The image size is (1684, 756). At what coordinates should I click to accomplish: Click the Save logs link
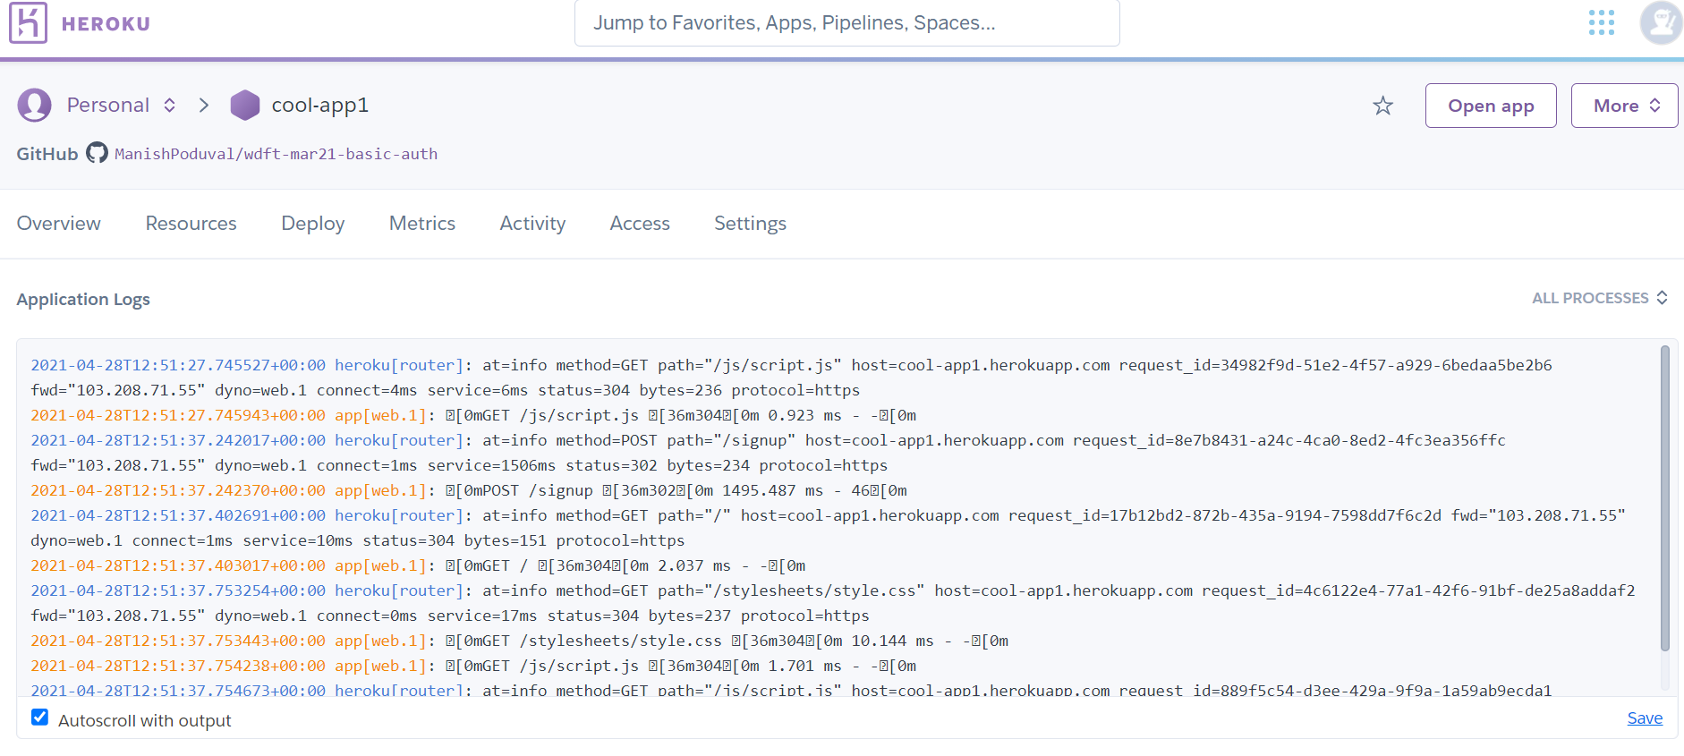(x=1645, y=718)
